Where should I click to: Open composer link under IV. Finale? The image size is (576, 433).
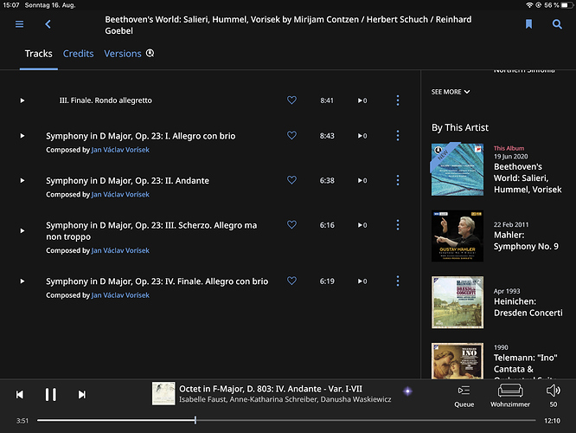coord(120,295)
